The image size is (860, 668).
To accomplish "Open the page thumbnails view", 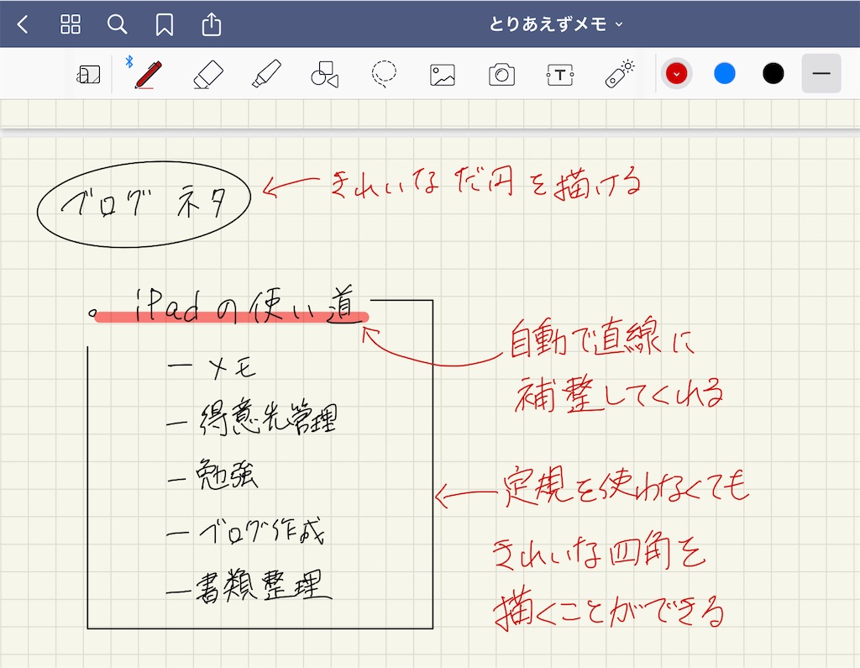I will pos(71,24).
